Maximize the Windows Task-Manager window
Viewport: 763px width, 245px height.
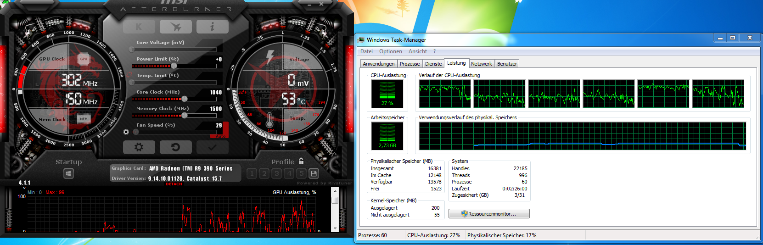[733, 38]
